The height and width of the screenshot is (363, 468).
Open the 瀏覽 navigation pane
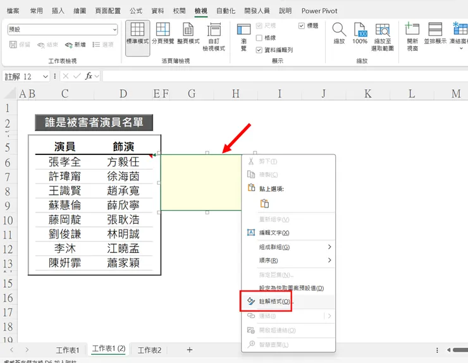tap(243, 37)
